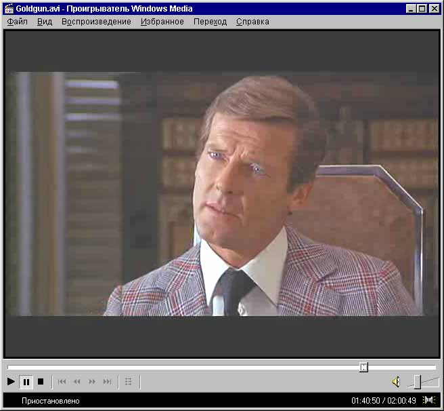
Task: Click the seek bar position thumb
Action: point(363,367)
